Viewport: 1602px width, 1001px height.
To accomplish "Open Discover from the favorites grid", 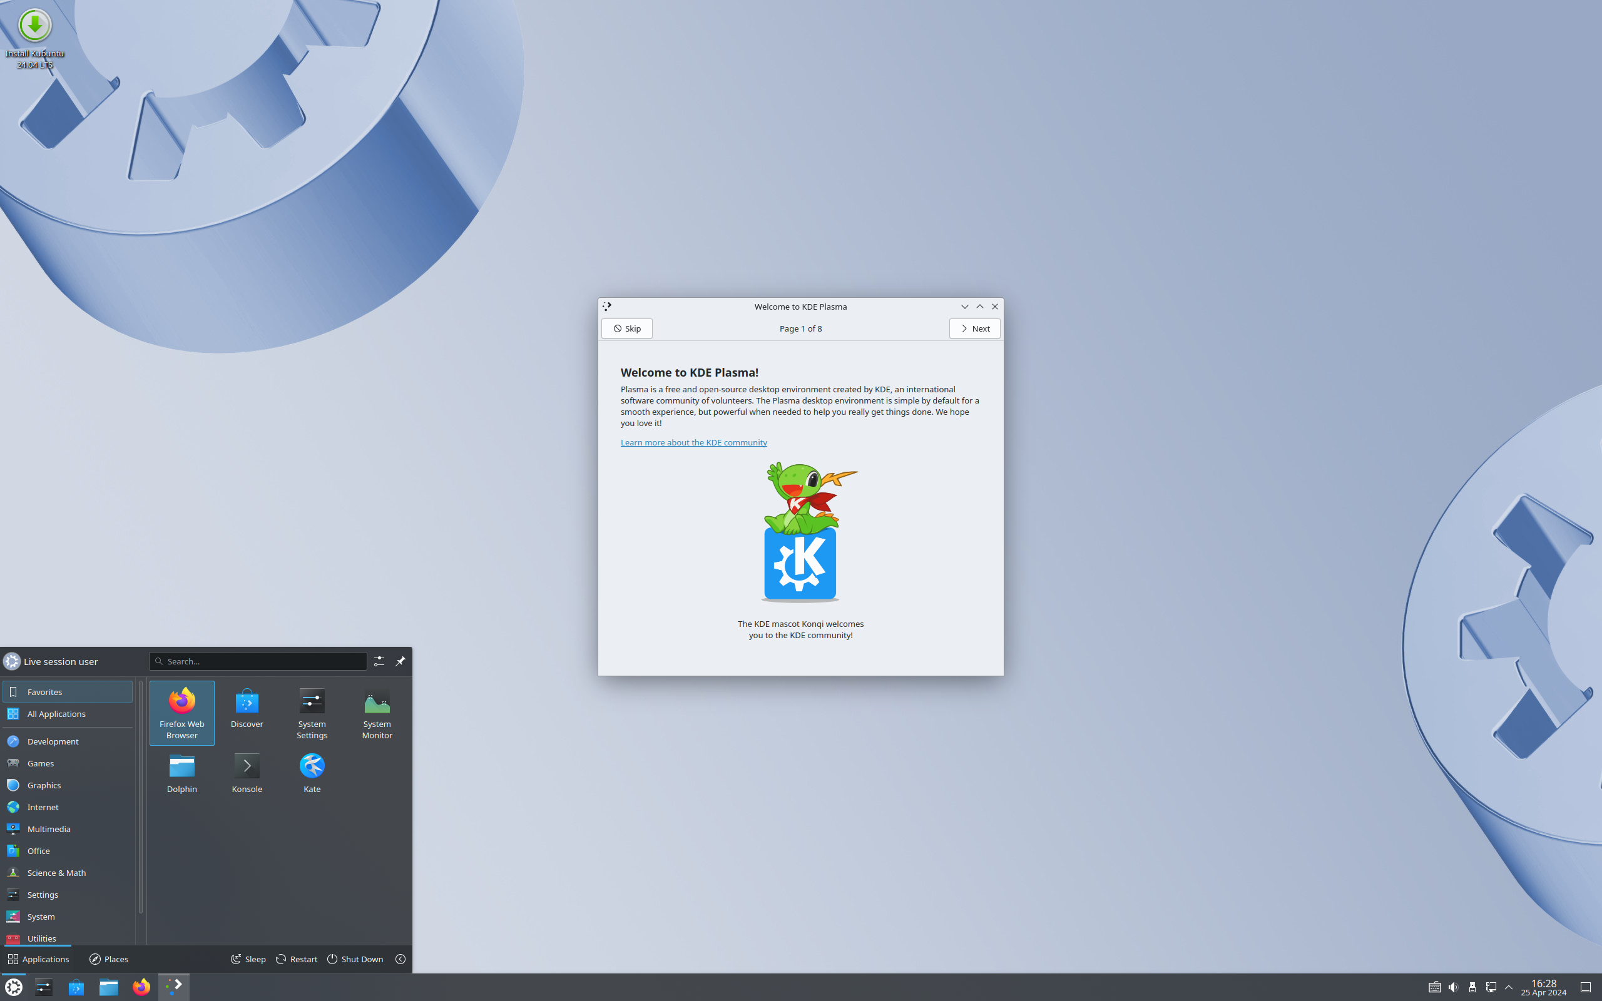I will [247, 713].
